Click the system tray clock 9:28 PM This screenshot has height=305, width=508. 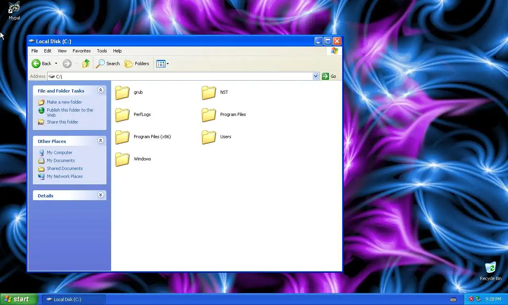click(x=493, y=299)
